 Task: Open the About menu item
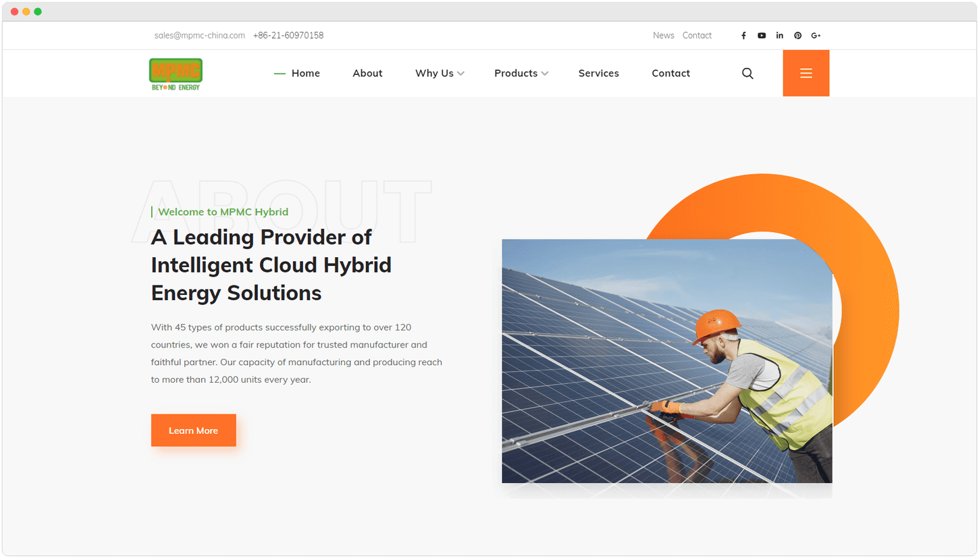(367, 74)
